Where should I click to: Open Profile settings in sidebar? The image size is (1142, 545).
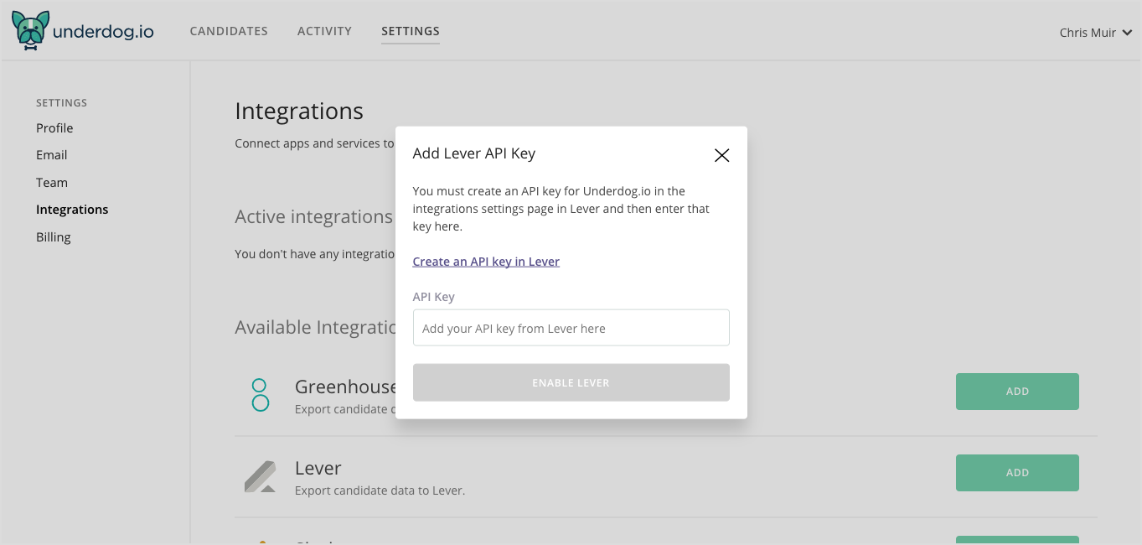[54, 127]
